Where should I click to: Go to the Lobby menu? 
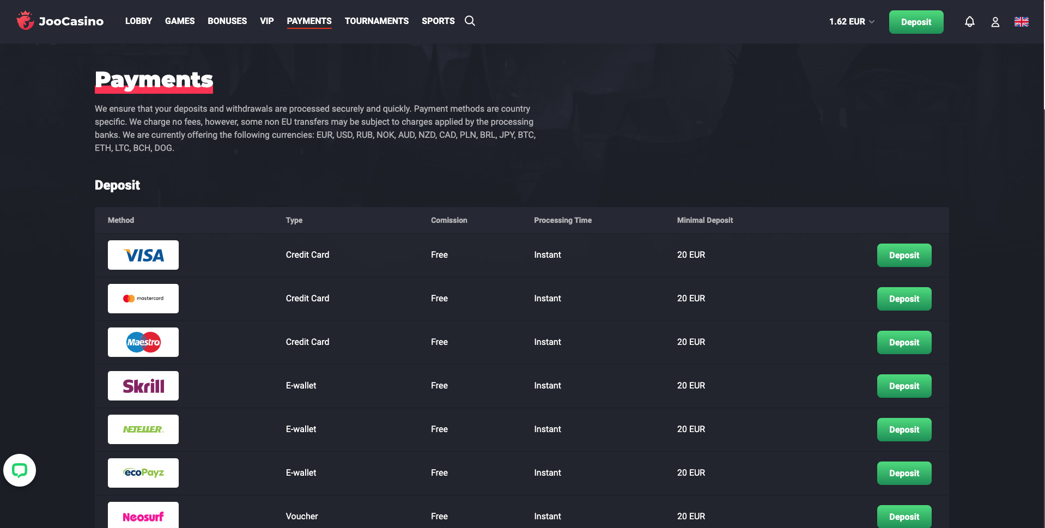(138, 21)
